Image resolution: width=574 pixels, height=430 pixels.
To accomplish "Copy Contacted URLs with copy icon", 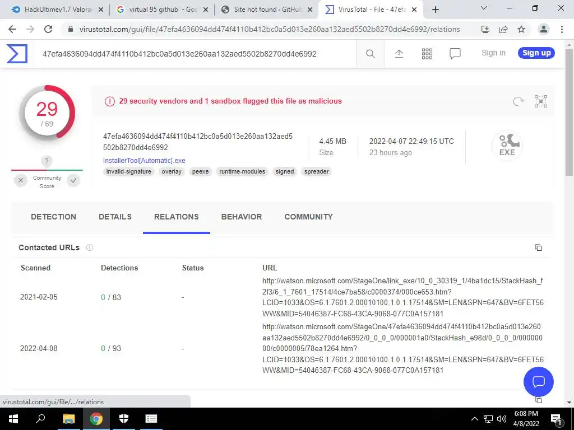I will pyautogui.click(x=539, y=247).
